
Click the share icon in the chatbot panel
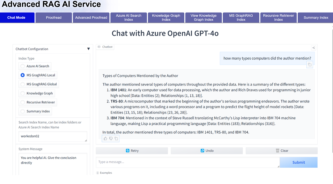[313, 48]
